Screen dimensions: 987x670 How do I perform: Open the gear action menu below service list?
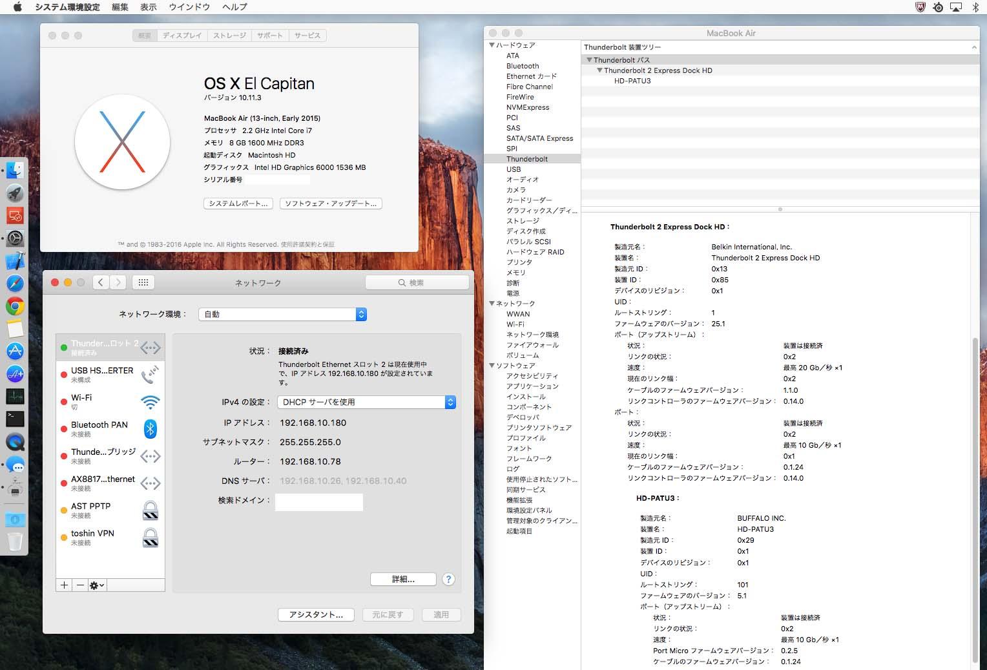[x=97, y=585]
